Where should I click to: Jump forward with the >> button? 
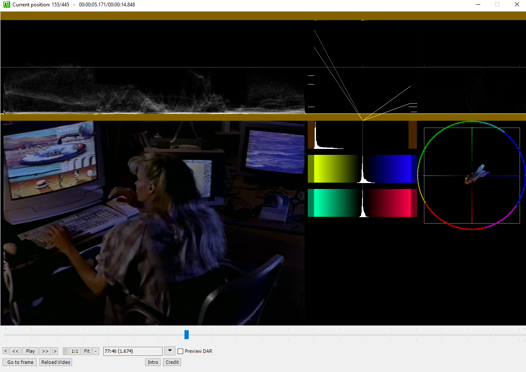coord(45,351)
